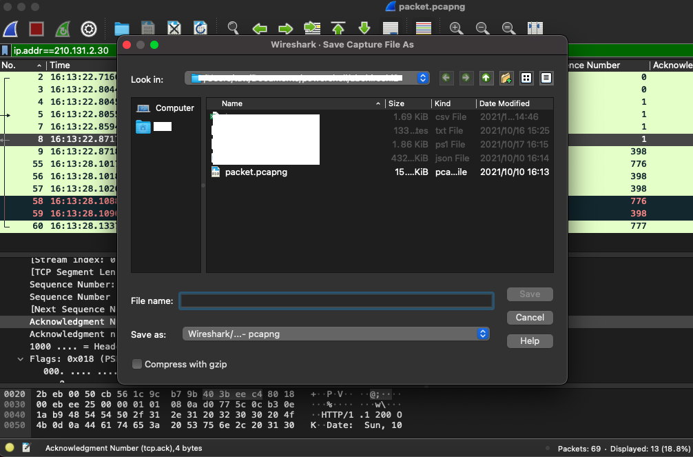Zoom in main window text
Viewport: 693px width, 457px height.
click(456, 28)
